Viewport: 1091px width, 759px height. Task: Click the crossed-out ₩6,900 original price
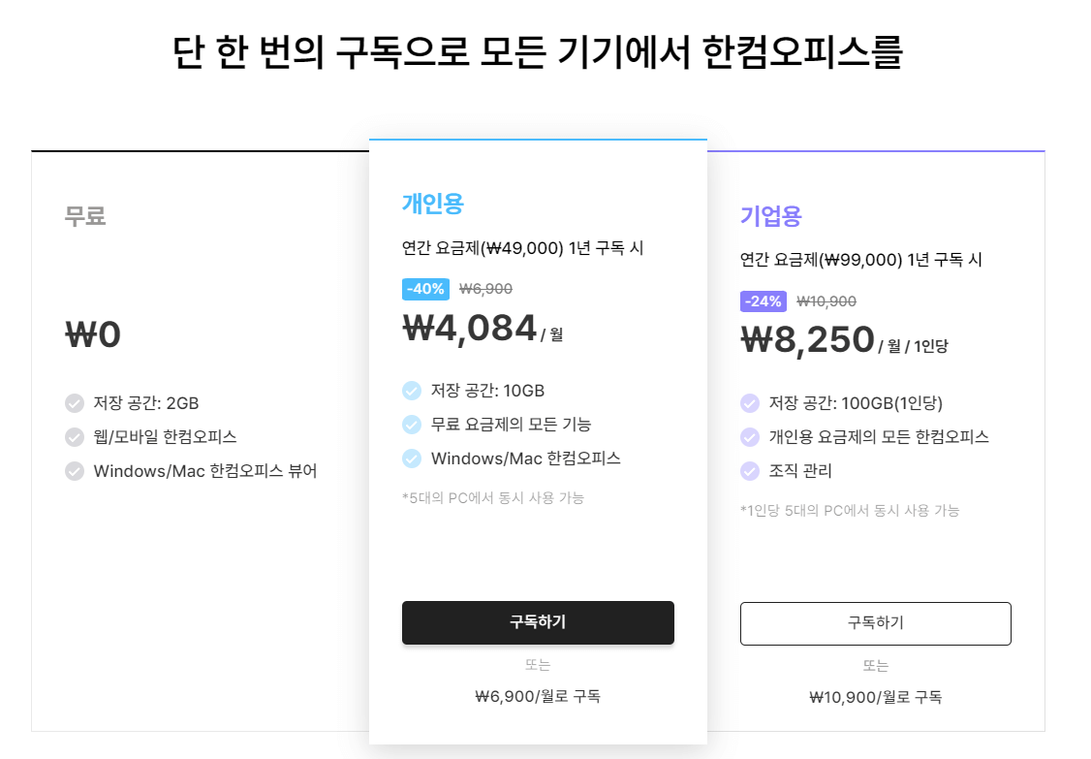484,289
